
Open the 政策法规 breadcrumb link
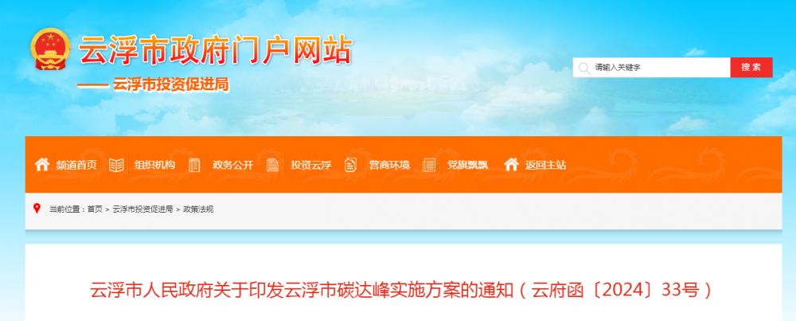(198, 209)
